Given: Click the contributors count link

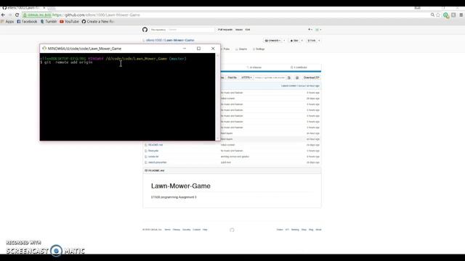Looking at the screenshot, I should tap(299, 67).
